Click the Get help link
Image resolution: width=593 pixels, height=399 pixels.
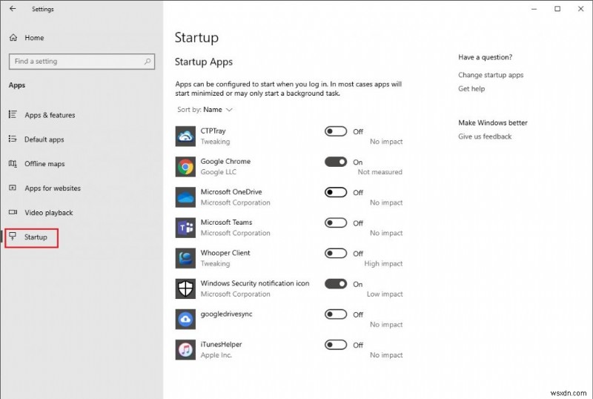point(471,88)
